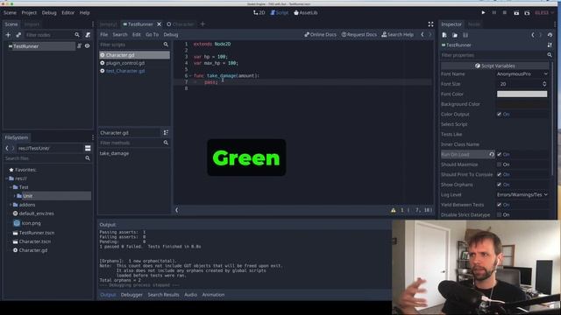
Task: Pick the Font Color swatch
Action: pyautogui.click(x=522, y=94)
